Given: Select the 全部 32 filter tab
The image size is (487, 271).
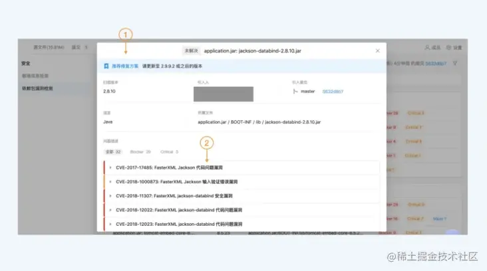Looking at the screenshot, I should click(x=113, y=152).
